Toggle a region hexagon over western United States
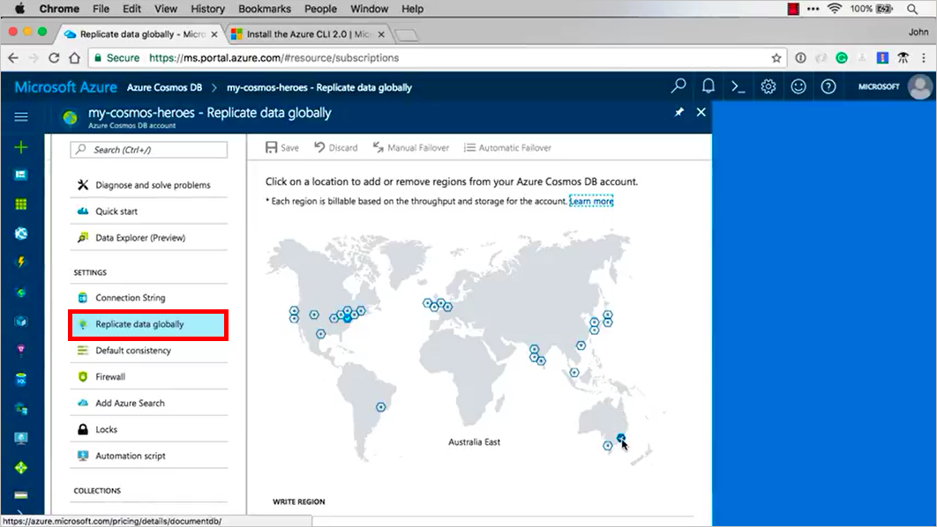The image size is (937, 527). point(294,310)
